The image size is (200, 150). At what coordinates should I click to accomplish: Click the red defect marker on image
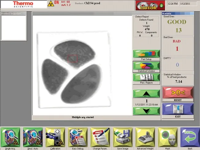[72, 58]
